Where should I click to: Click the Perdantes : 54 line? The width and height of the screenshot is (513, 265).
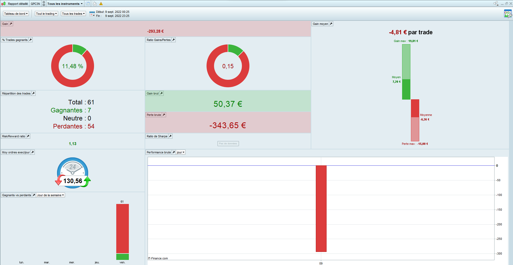coord(74,126)
